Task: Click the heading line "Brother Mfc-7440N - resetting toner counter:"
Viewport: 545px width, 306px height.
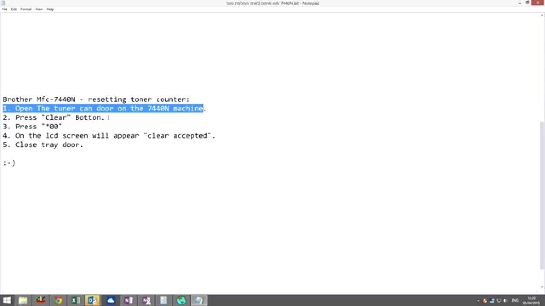Action: click(x=96, y=99)
